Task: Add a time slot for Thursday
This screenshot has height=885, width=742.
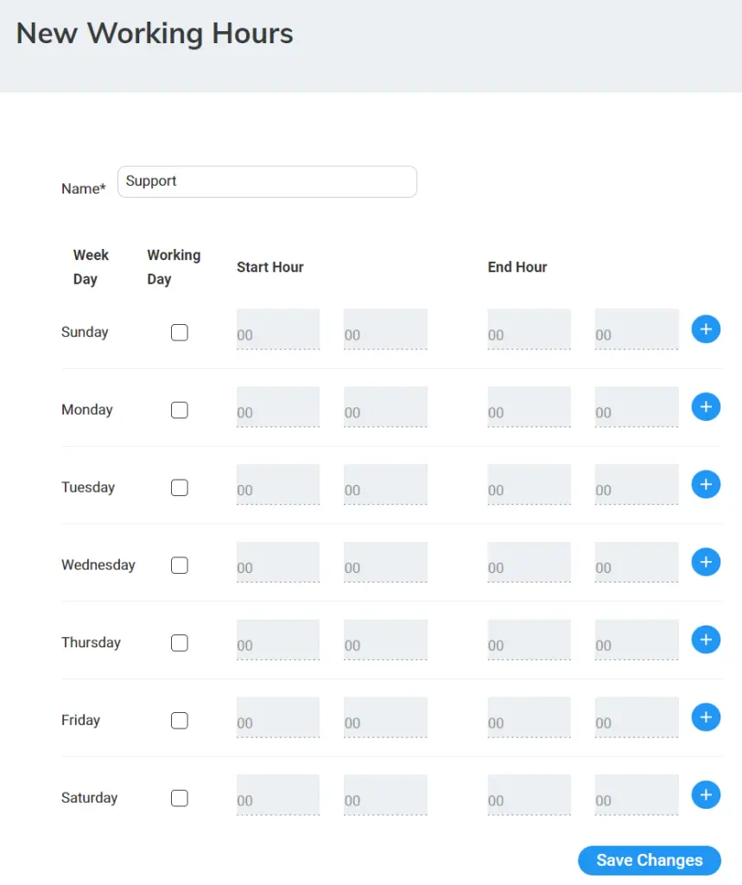Action: click(706, 640)
